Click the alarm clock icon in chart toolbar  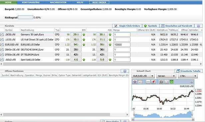point(161,82)
